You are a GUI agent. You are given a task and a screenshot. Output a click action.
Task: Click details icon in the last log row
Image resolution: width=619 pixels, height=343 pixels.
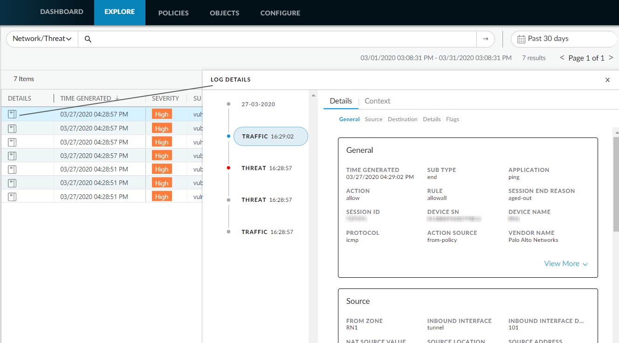(x=12, y=197)
